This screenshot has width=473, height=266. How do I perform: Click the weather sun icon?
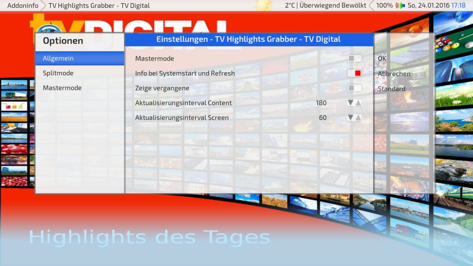pos(263,6)
